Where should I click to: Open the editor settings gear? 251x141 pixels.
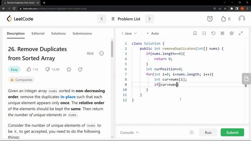click(231, 33)
